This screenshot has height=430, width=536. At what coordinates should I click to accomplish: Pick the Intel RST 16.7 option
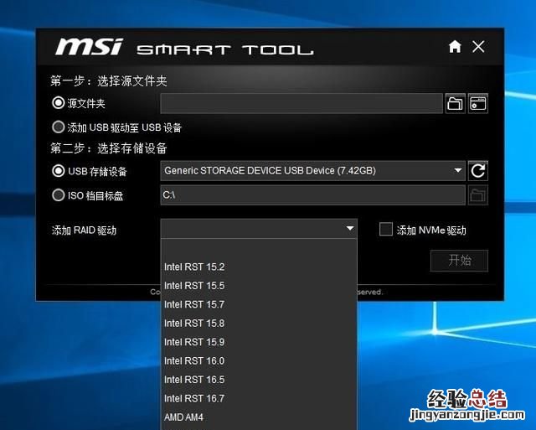(x=259, y=398)
